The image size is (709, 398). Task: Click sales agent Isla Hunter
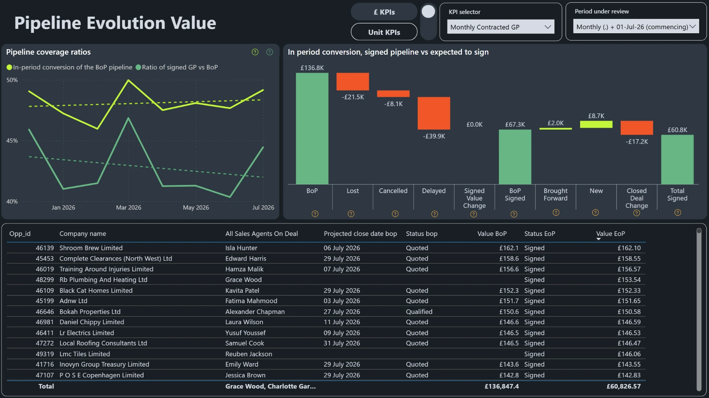click(x=241, y=248)
